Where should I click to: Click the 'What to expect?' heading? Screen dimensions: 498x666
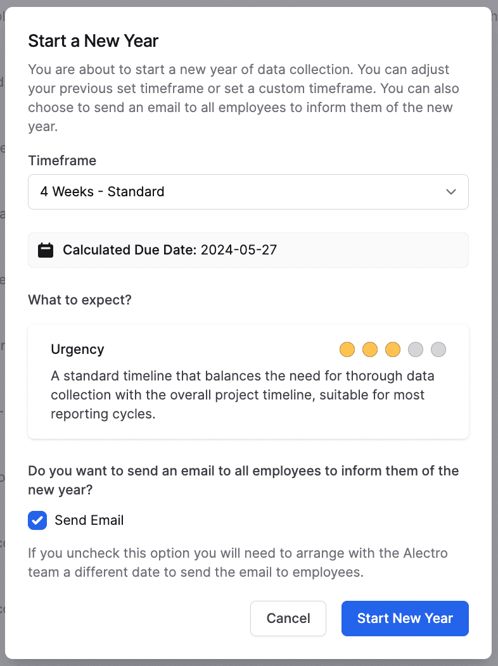(80, 300)
